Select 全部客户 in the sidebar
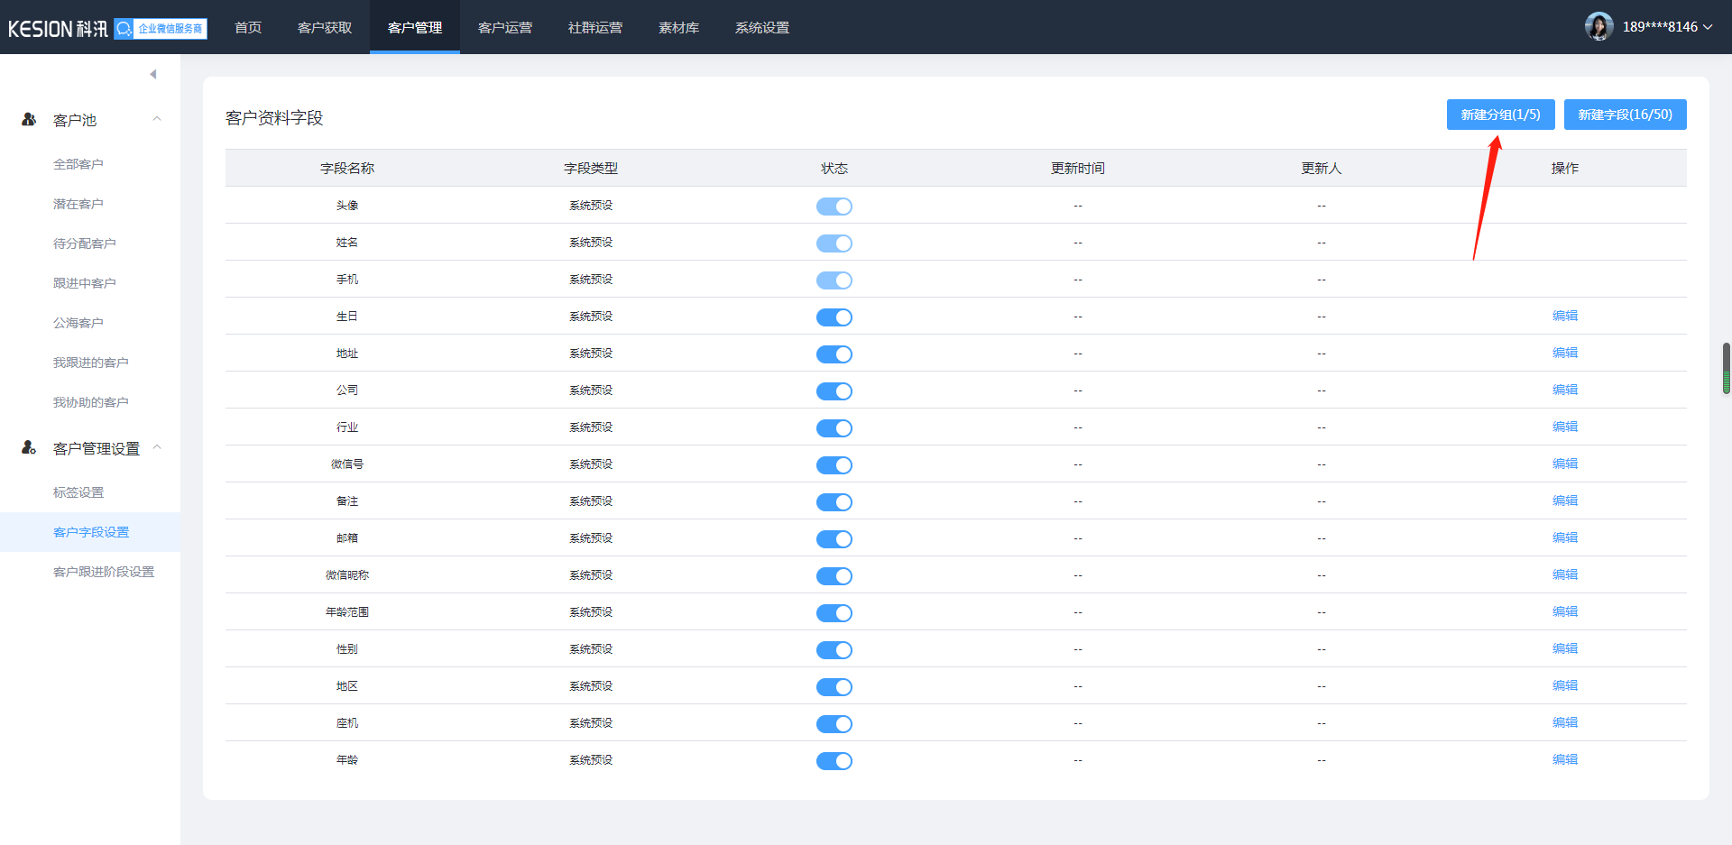The image size is (1732, 845). [78, 164]
